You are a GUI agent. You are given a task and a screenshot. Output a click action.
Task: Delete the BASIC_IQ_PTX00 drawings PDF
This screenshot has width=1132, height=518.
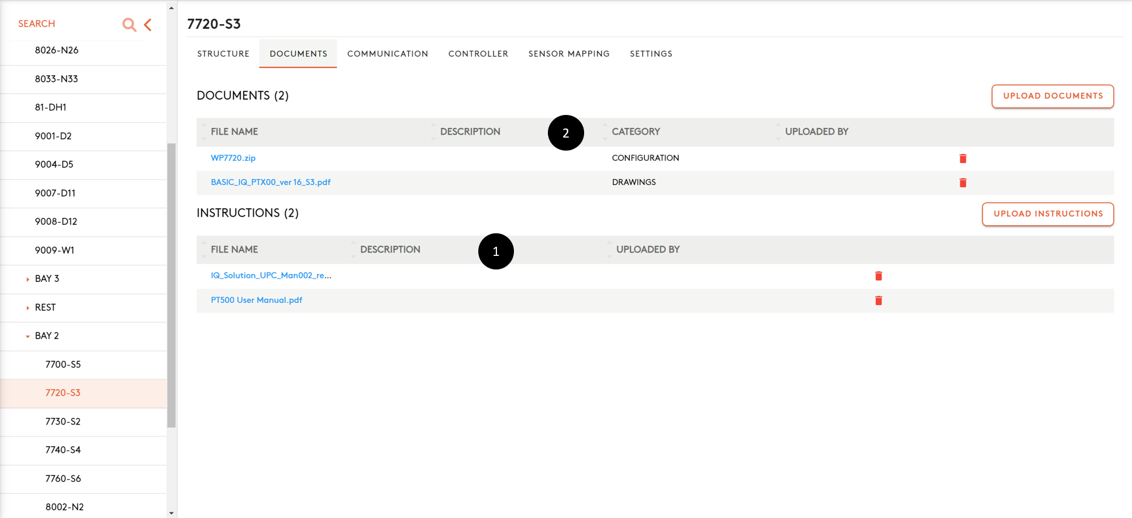(x=962, y=182)
